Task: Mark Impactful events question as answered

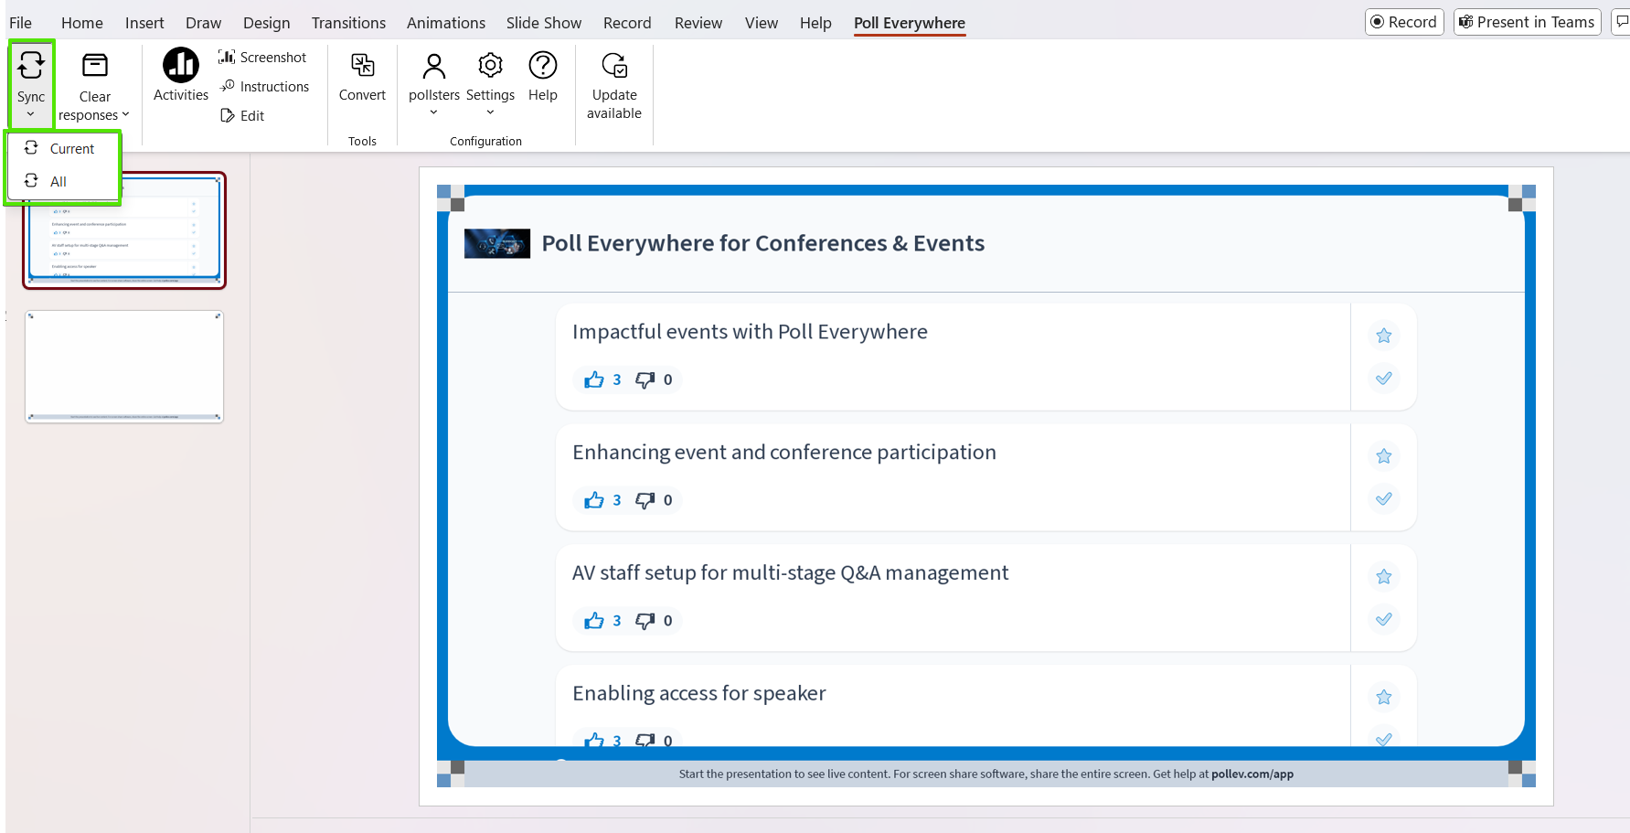Action: click(1384, 378)
